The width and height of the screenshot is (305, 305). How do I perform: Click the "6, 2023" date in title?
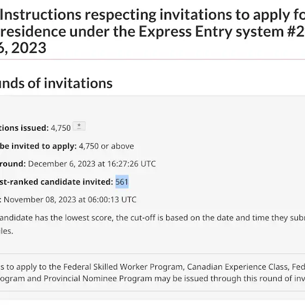(x=23, y=48)
